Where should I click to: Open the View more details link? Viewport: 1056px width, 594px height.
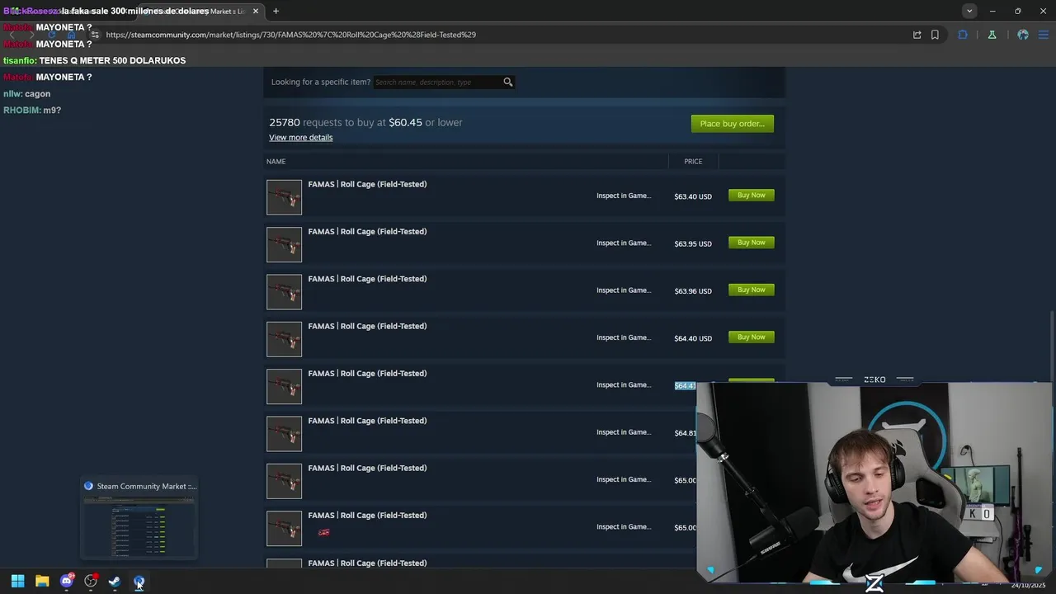pos(300,138)
